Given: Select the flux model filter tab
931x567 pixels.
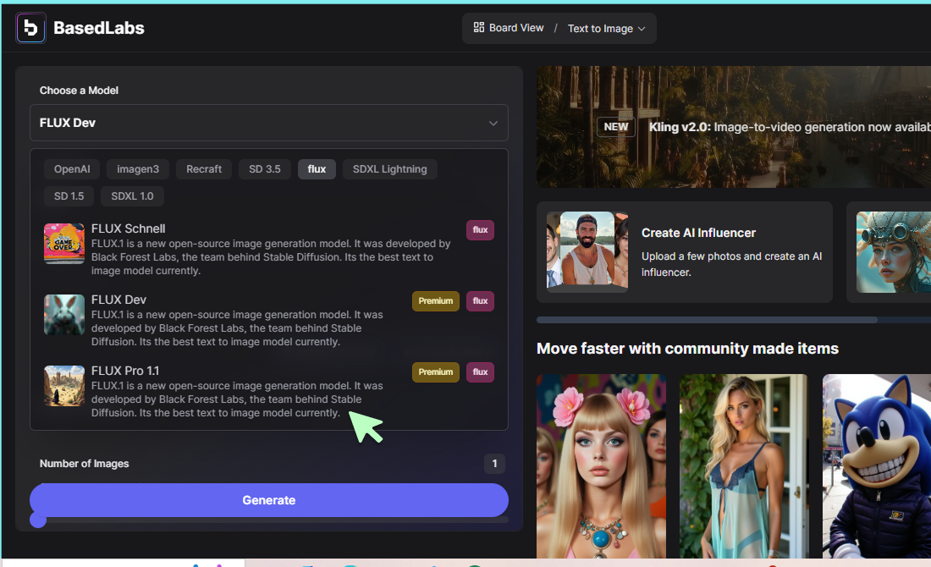Looking at the screenshot, I should [x=317, y=169].
